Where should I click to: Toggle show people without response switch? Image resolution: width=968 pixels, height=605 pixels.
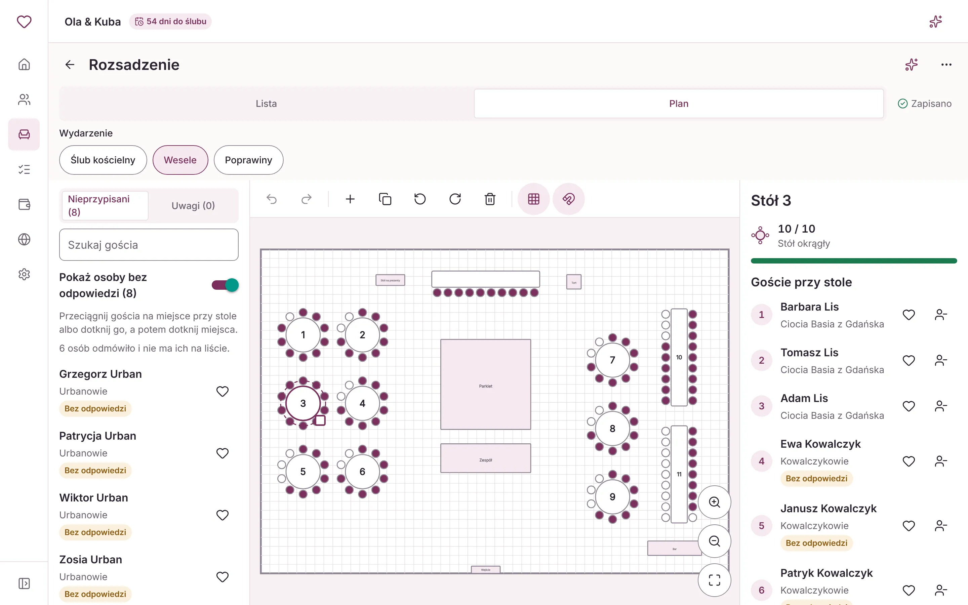coord(225,285)
